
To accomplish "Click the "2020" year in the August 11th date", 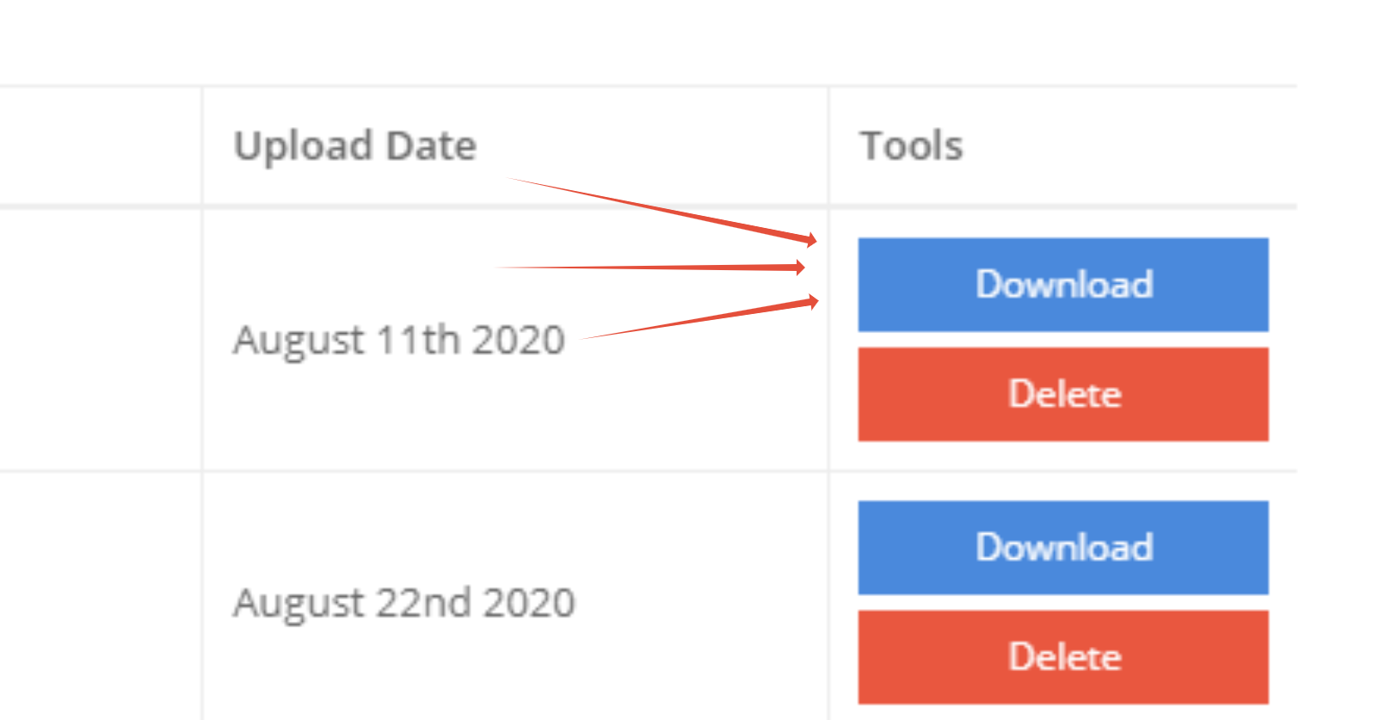I will click(518, 340).
